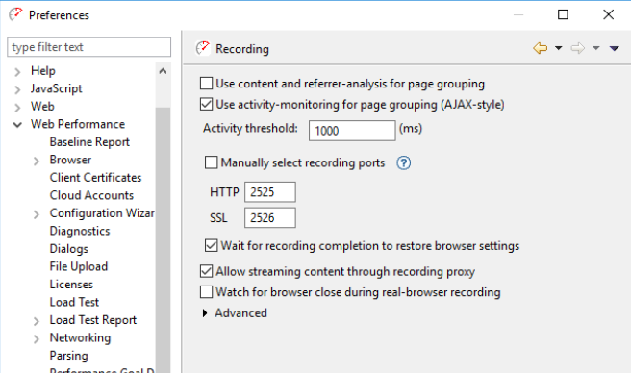Open the help icon beside recording ports
The image size is (631, 373).
pos(404,163)
